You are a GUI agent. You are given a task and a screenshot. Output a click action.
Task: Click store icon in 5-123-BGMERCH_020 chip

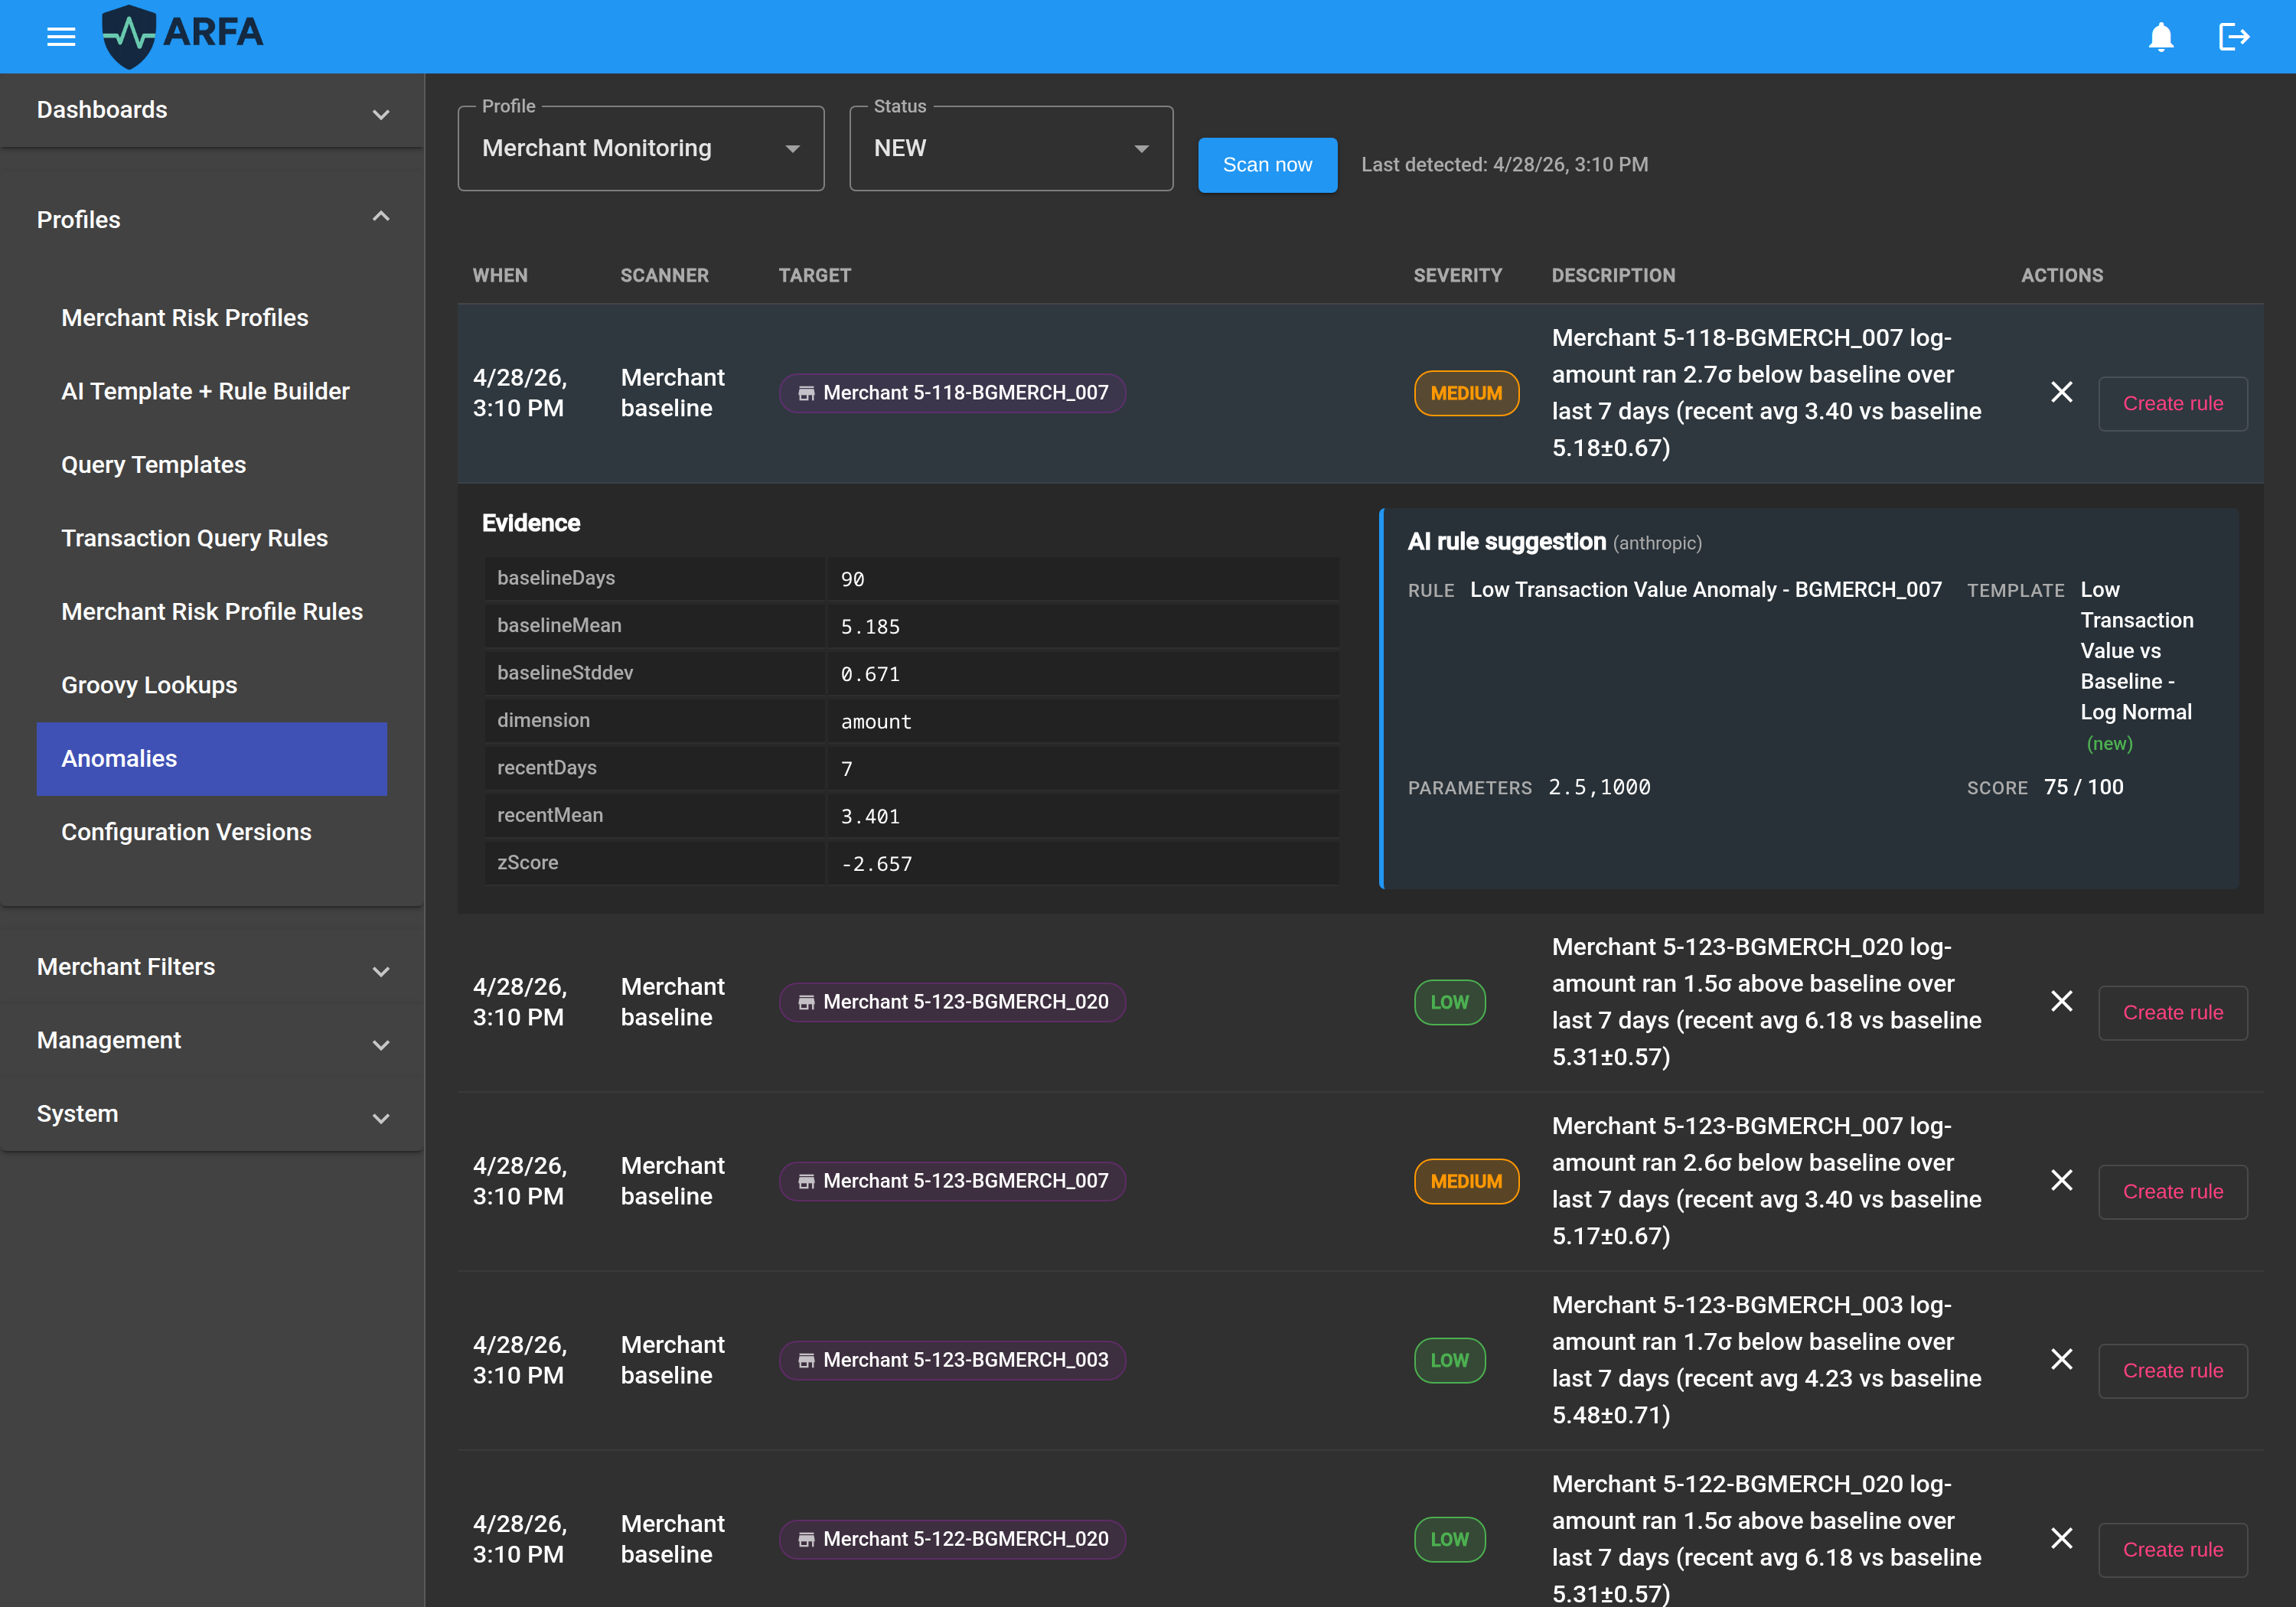806,1002
